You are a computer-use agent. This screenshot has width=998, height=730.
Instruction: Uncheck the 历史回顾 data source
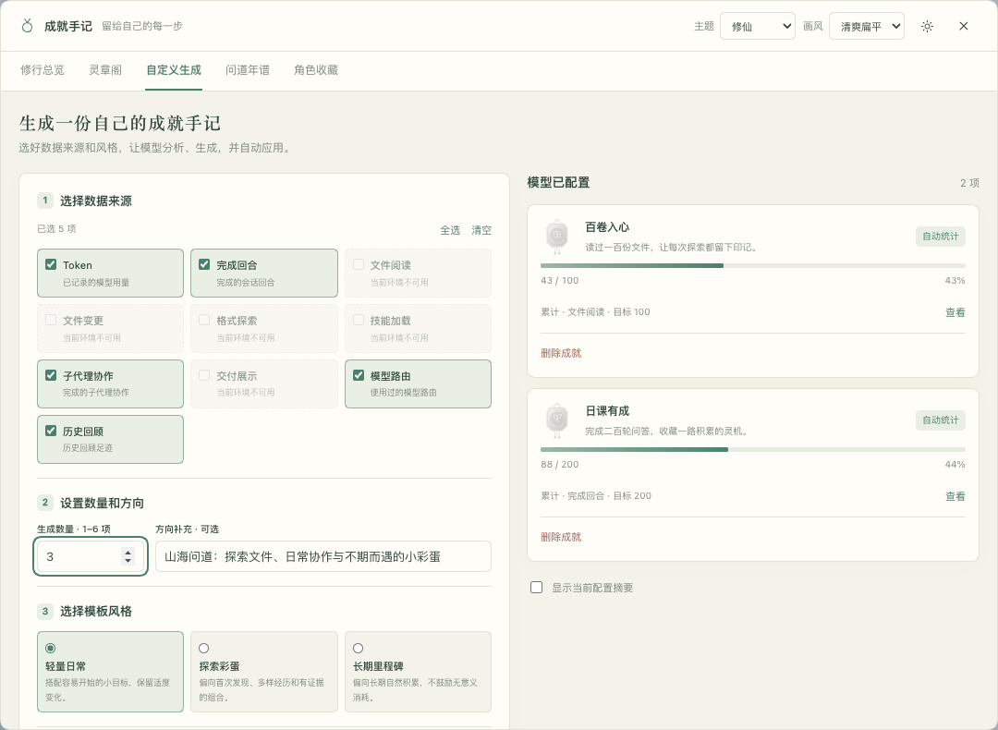click(51, 431)
